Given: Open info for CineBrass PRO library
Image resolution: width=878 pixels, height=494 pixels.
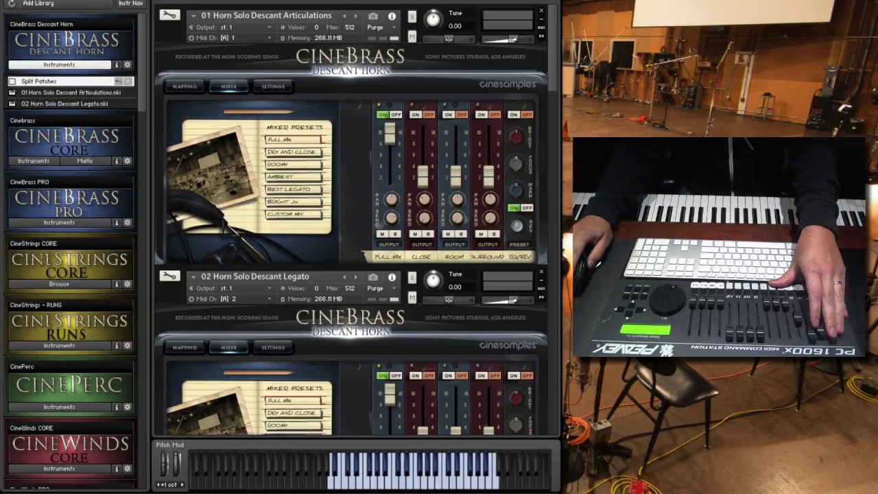Looking at the screenshot, I should point(117,222).
